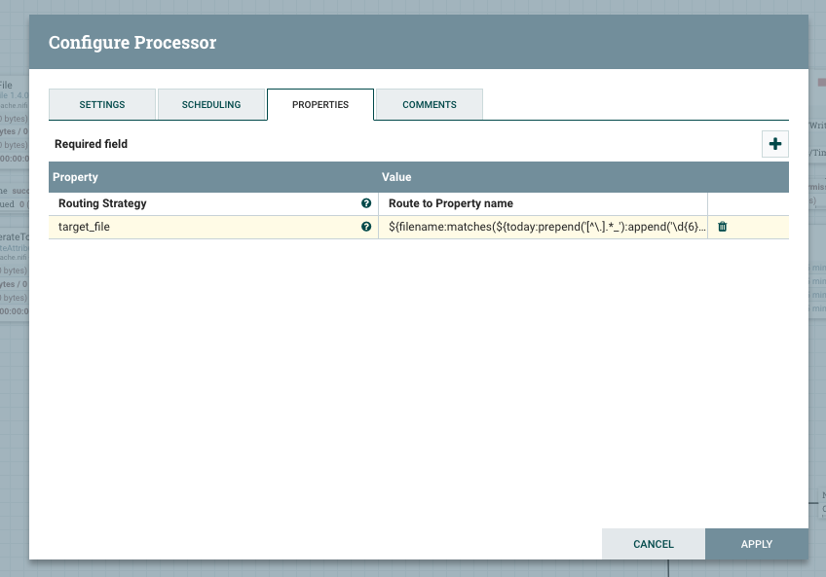
Task: Click the plus icon to add property
Action: click(775, 144)
